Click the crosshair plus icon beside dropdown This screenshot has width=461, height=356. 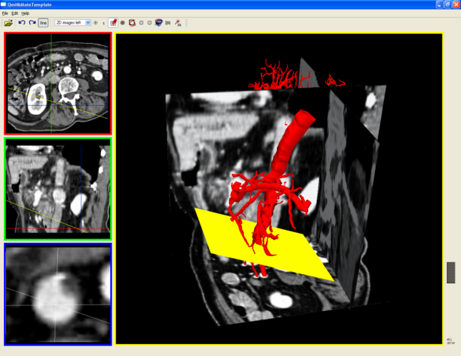coord(96,23)
